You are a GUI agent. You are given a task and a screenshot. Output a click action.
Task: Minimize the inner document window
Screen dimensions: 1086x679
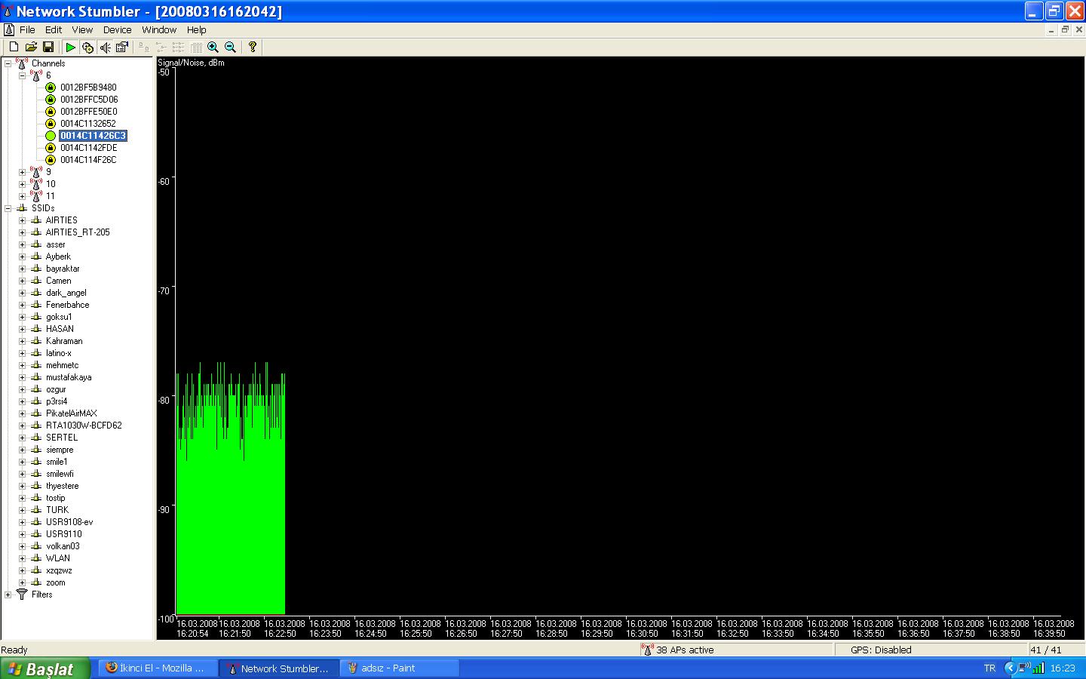pos(1052,30)
